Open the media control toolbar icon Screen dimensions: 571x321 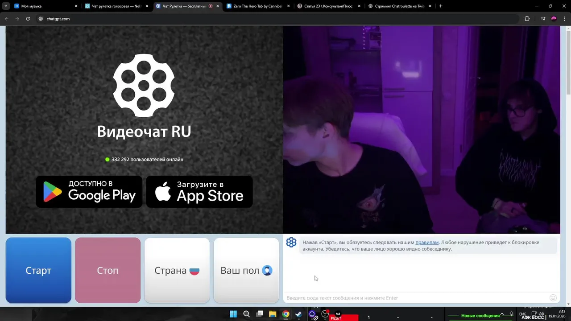click(543, 19)
